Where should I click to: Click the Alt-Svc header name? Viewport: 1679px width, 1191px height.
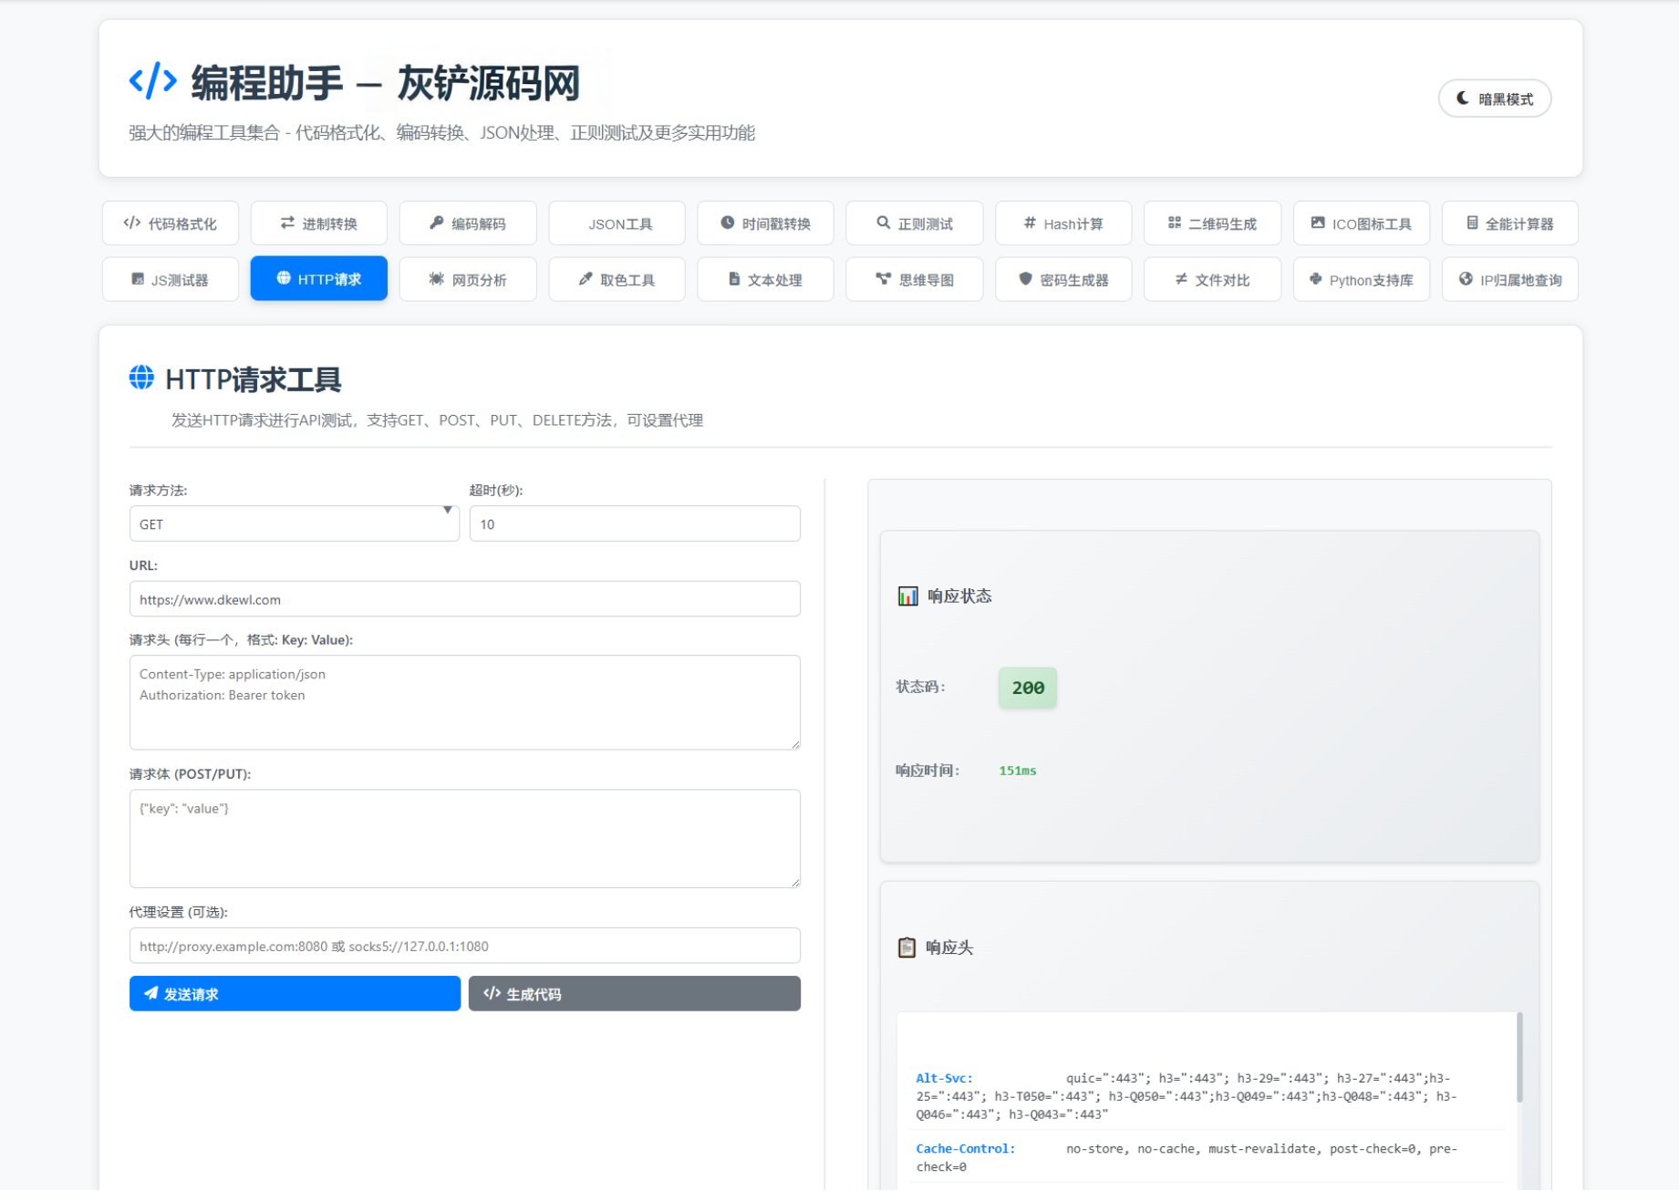point(945,1078)
